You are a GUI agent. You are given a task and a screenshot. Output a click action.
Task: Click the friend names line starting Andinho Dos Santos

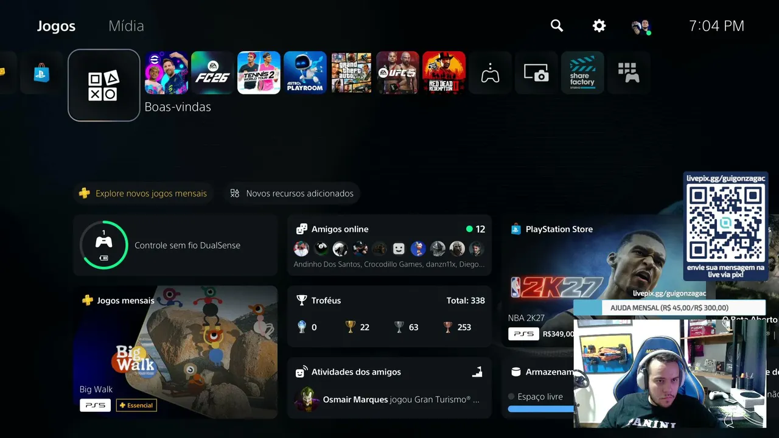coord(389,265)
